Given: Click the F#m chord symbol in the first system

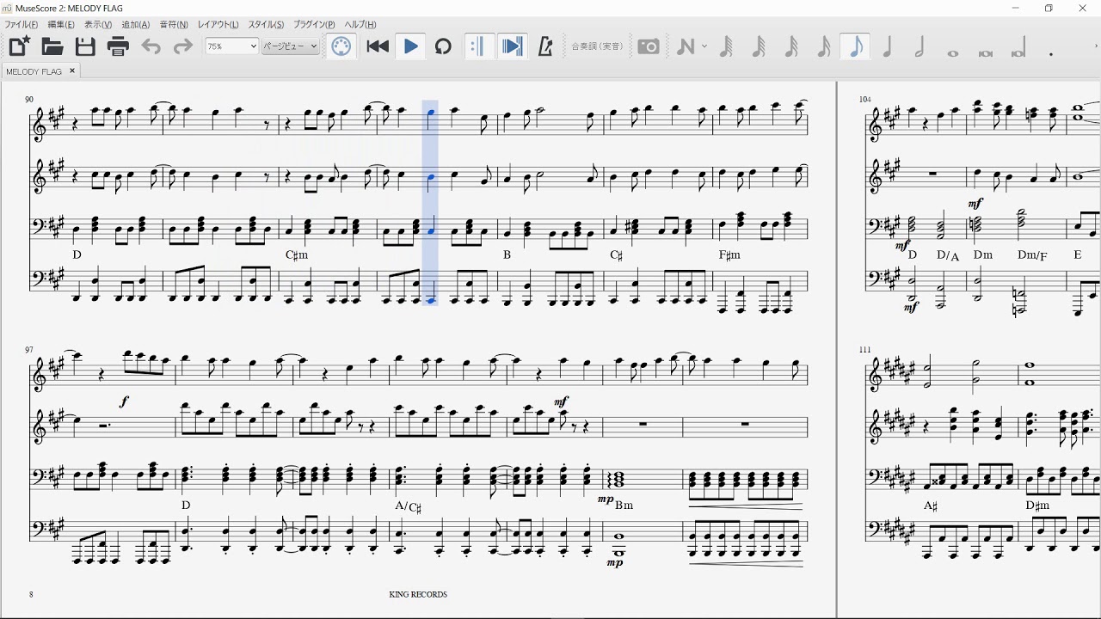Looking at the screenshot, I should [729, 255].
